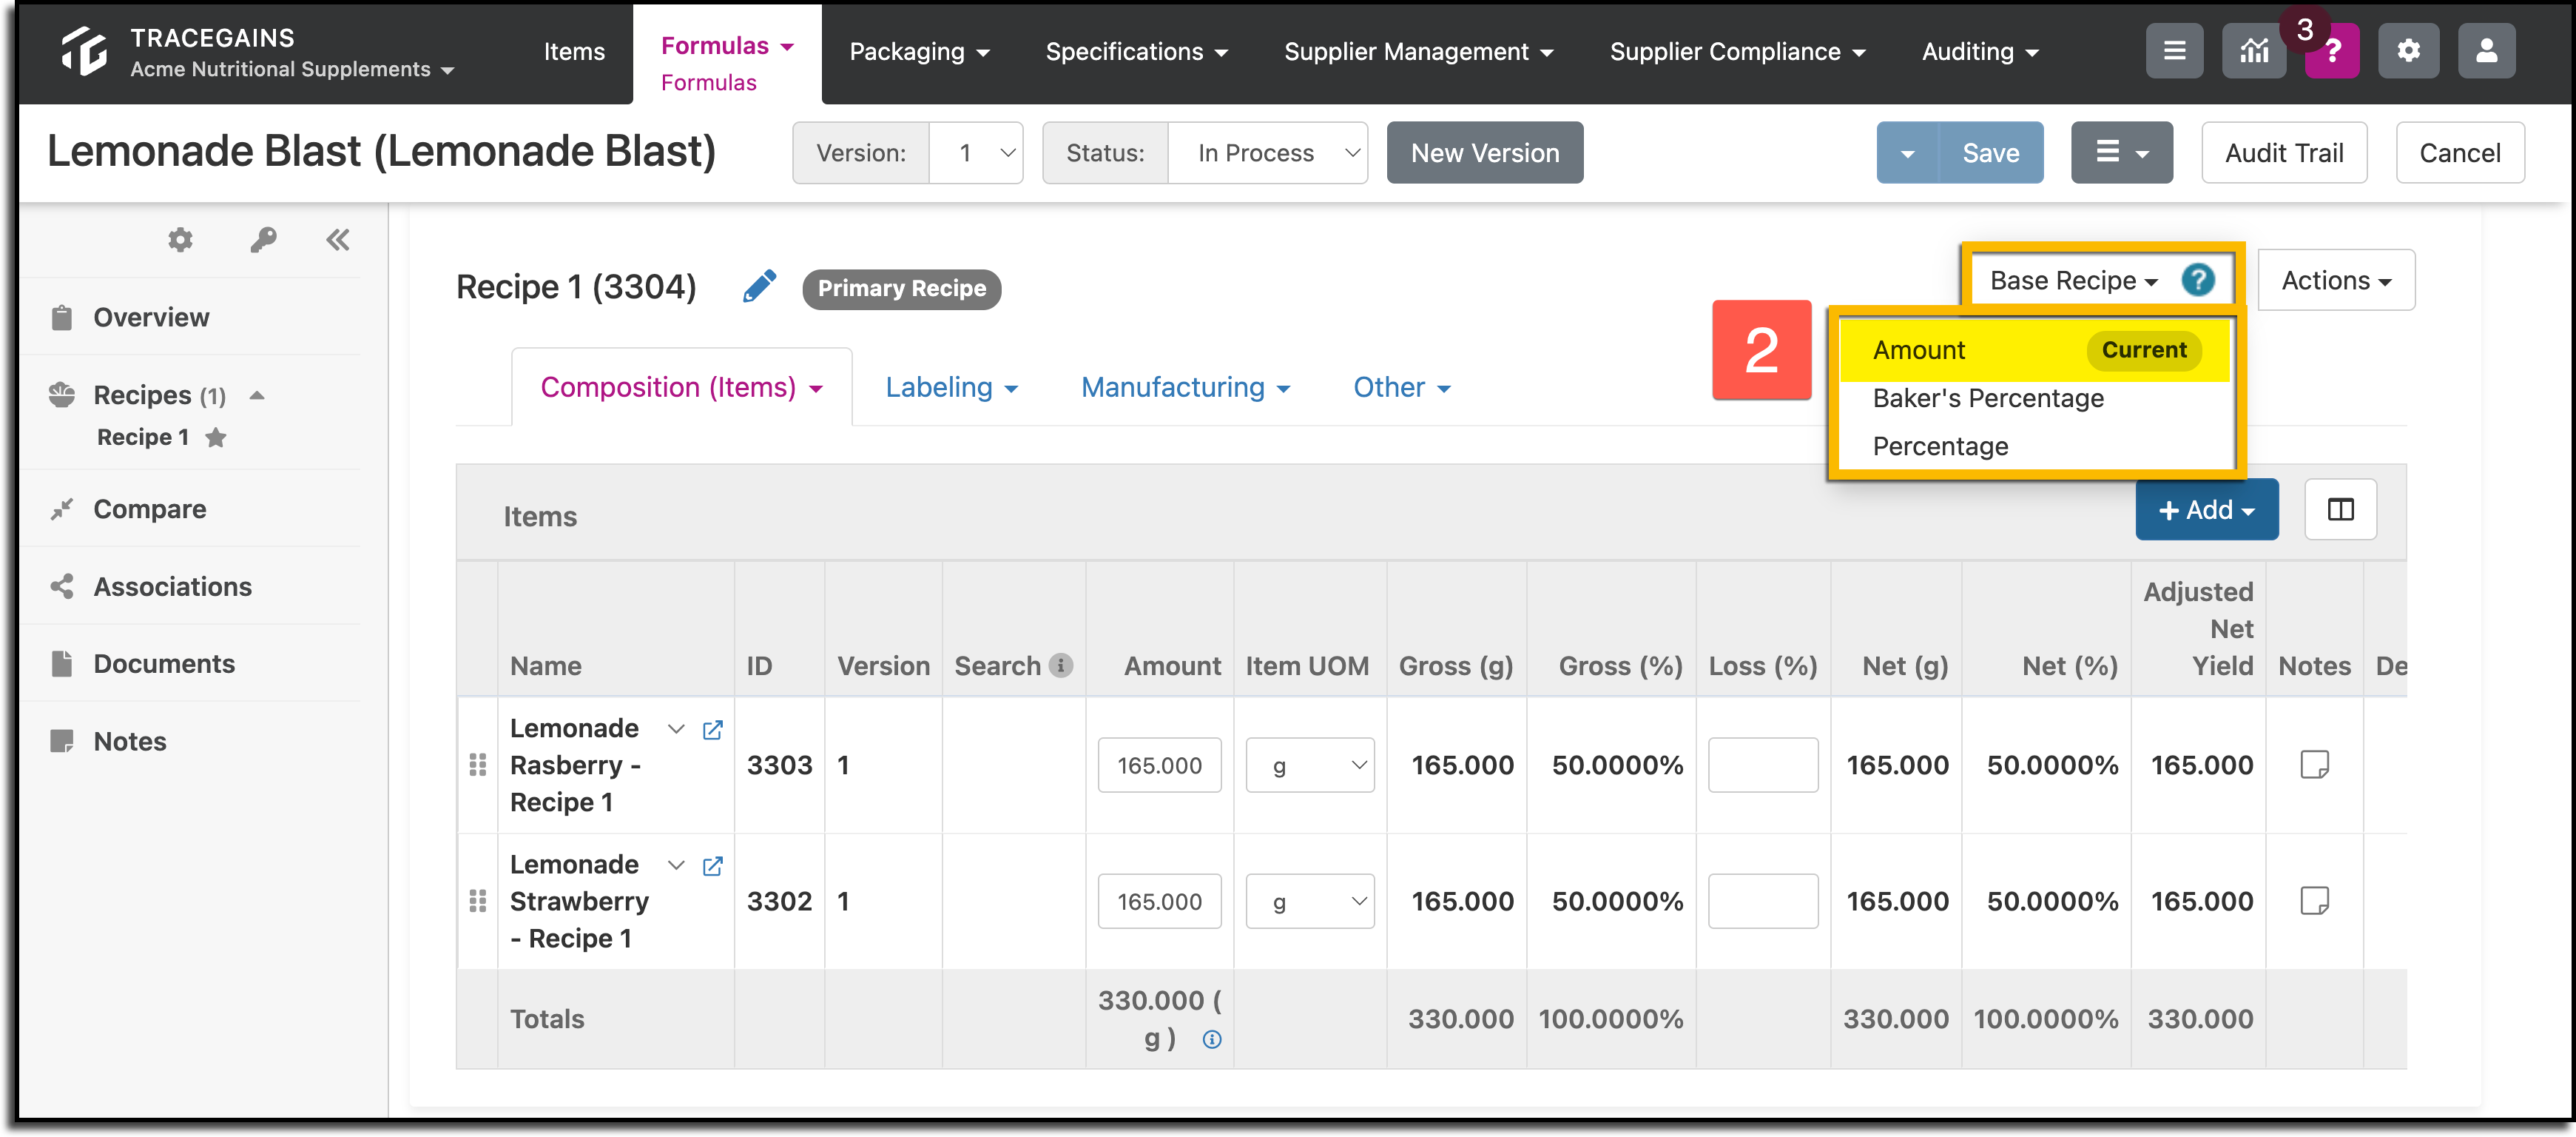Image resolution: width=2576 pixels, height=1137 pixels.
Task: Click the New Version button
Action: (x=1484, y=153)
